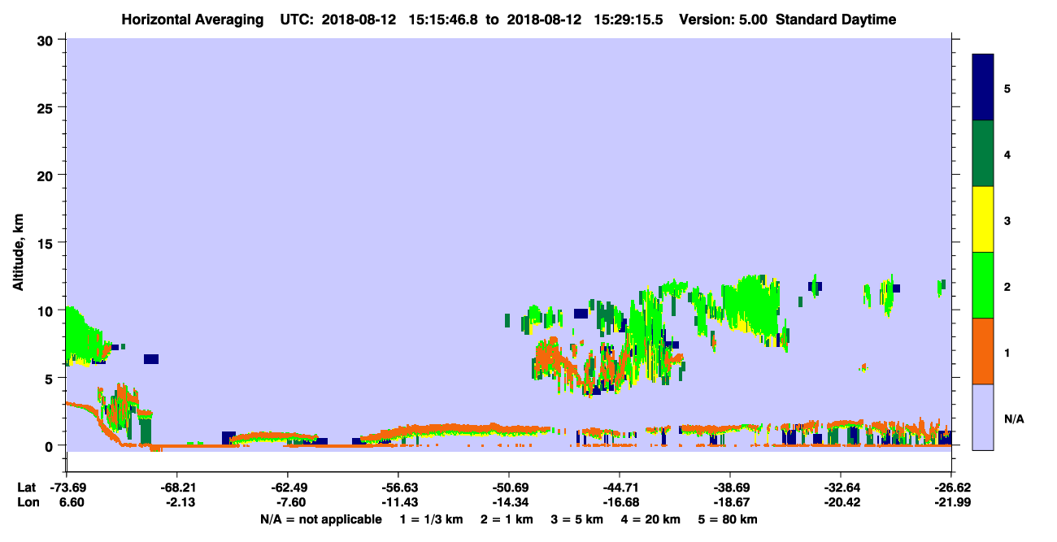This screenshot has height=542, width=1057.
Task: Click longitude value -14.34
Action: coord(508,502)
